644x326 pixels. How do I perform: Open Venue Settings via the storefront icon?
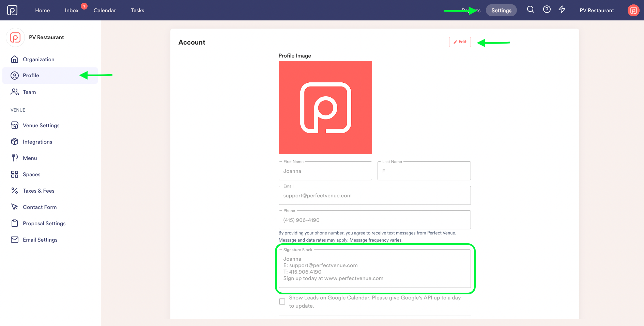(15, 125)
